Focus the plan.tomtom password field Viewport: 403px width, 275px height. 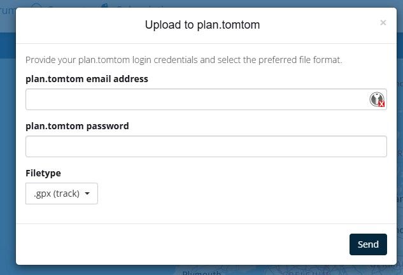tap(206, 146)
